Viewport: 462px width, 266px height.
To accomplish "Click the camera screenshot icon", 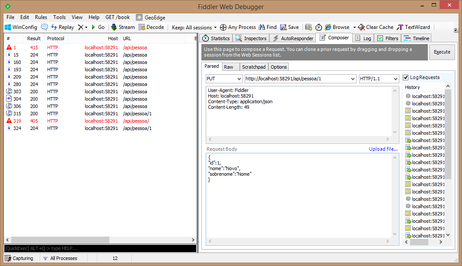I will click(x=308, y=27).
